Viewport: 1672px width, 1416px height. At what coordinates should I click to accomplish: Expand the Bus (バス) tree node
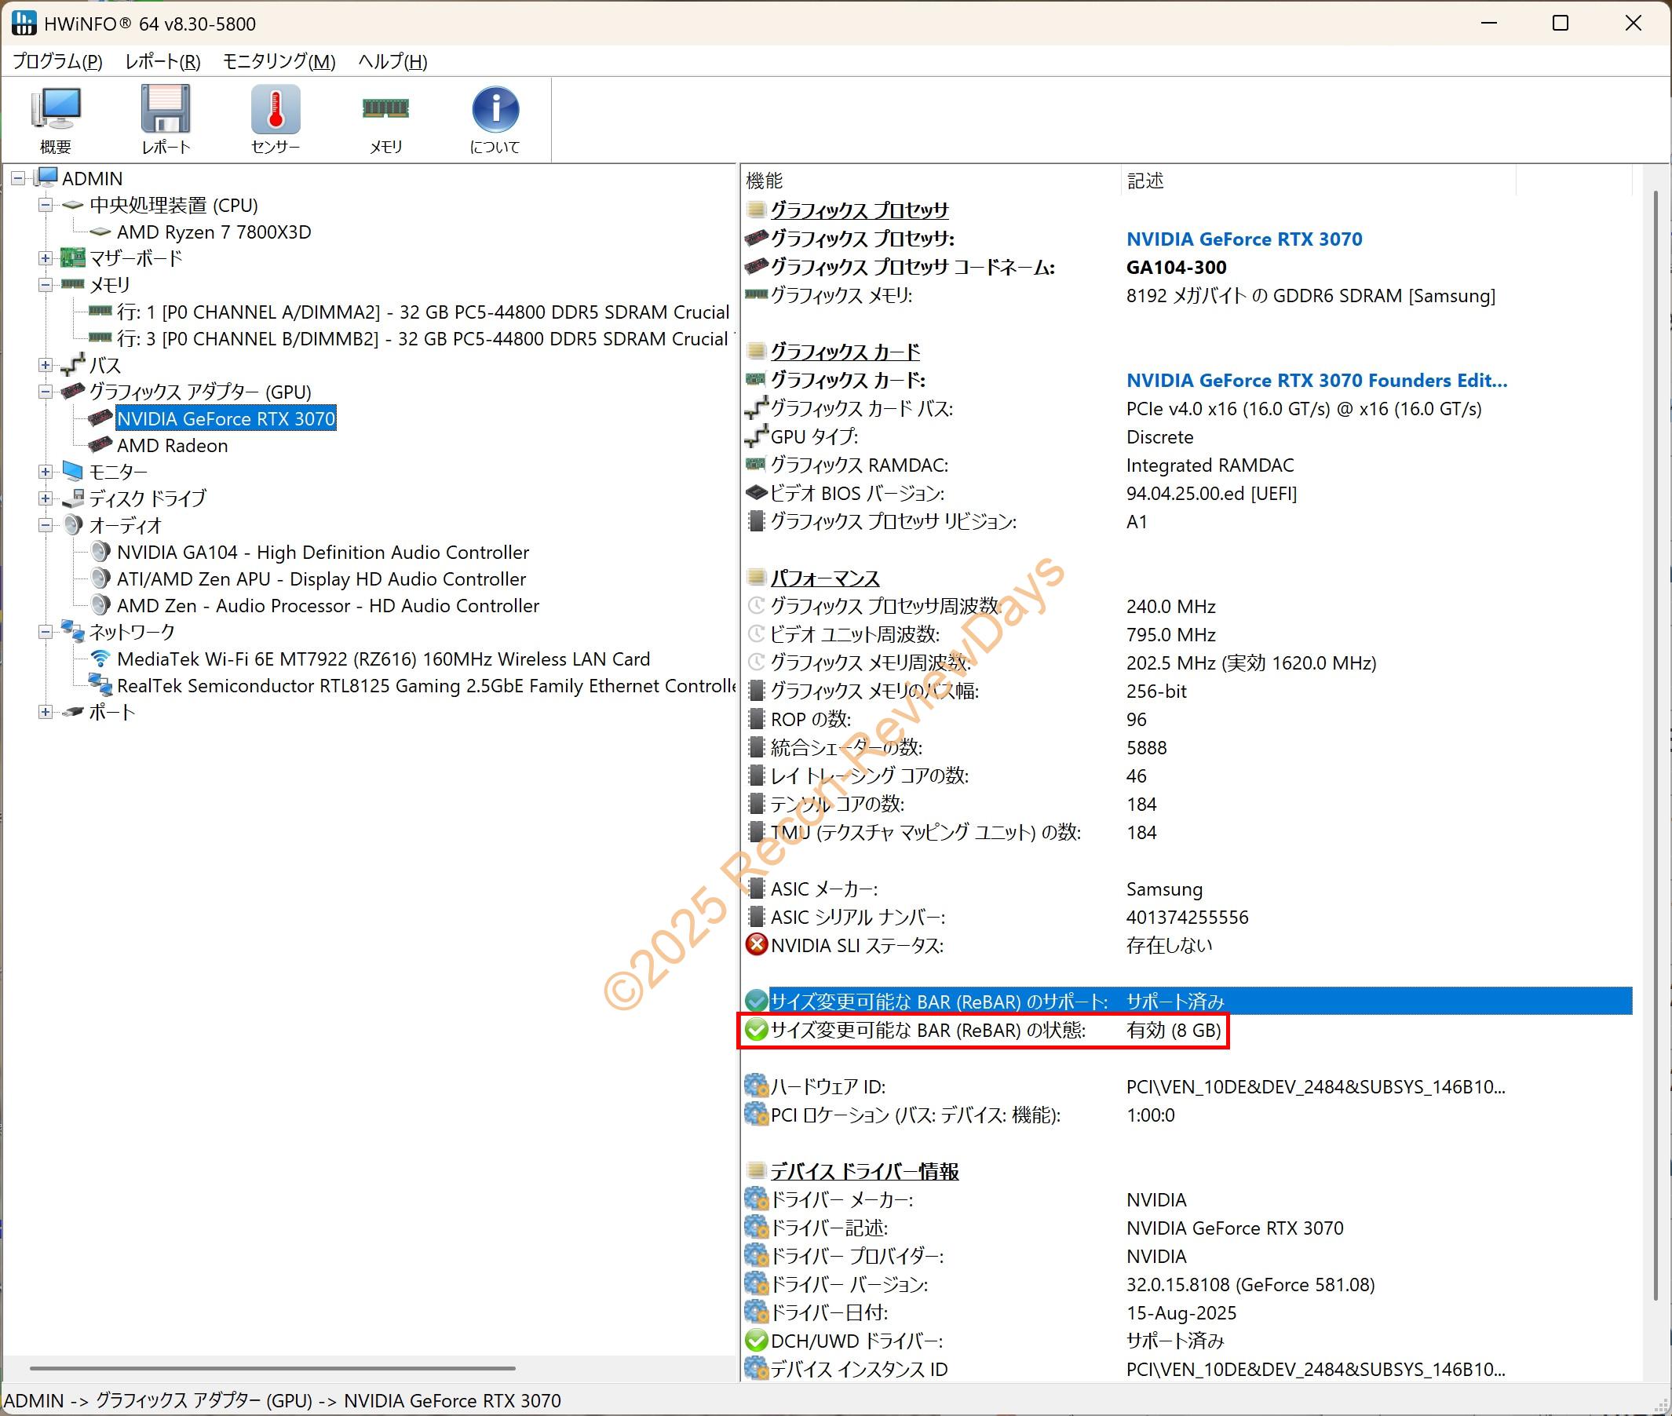click(46, 365)
